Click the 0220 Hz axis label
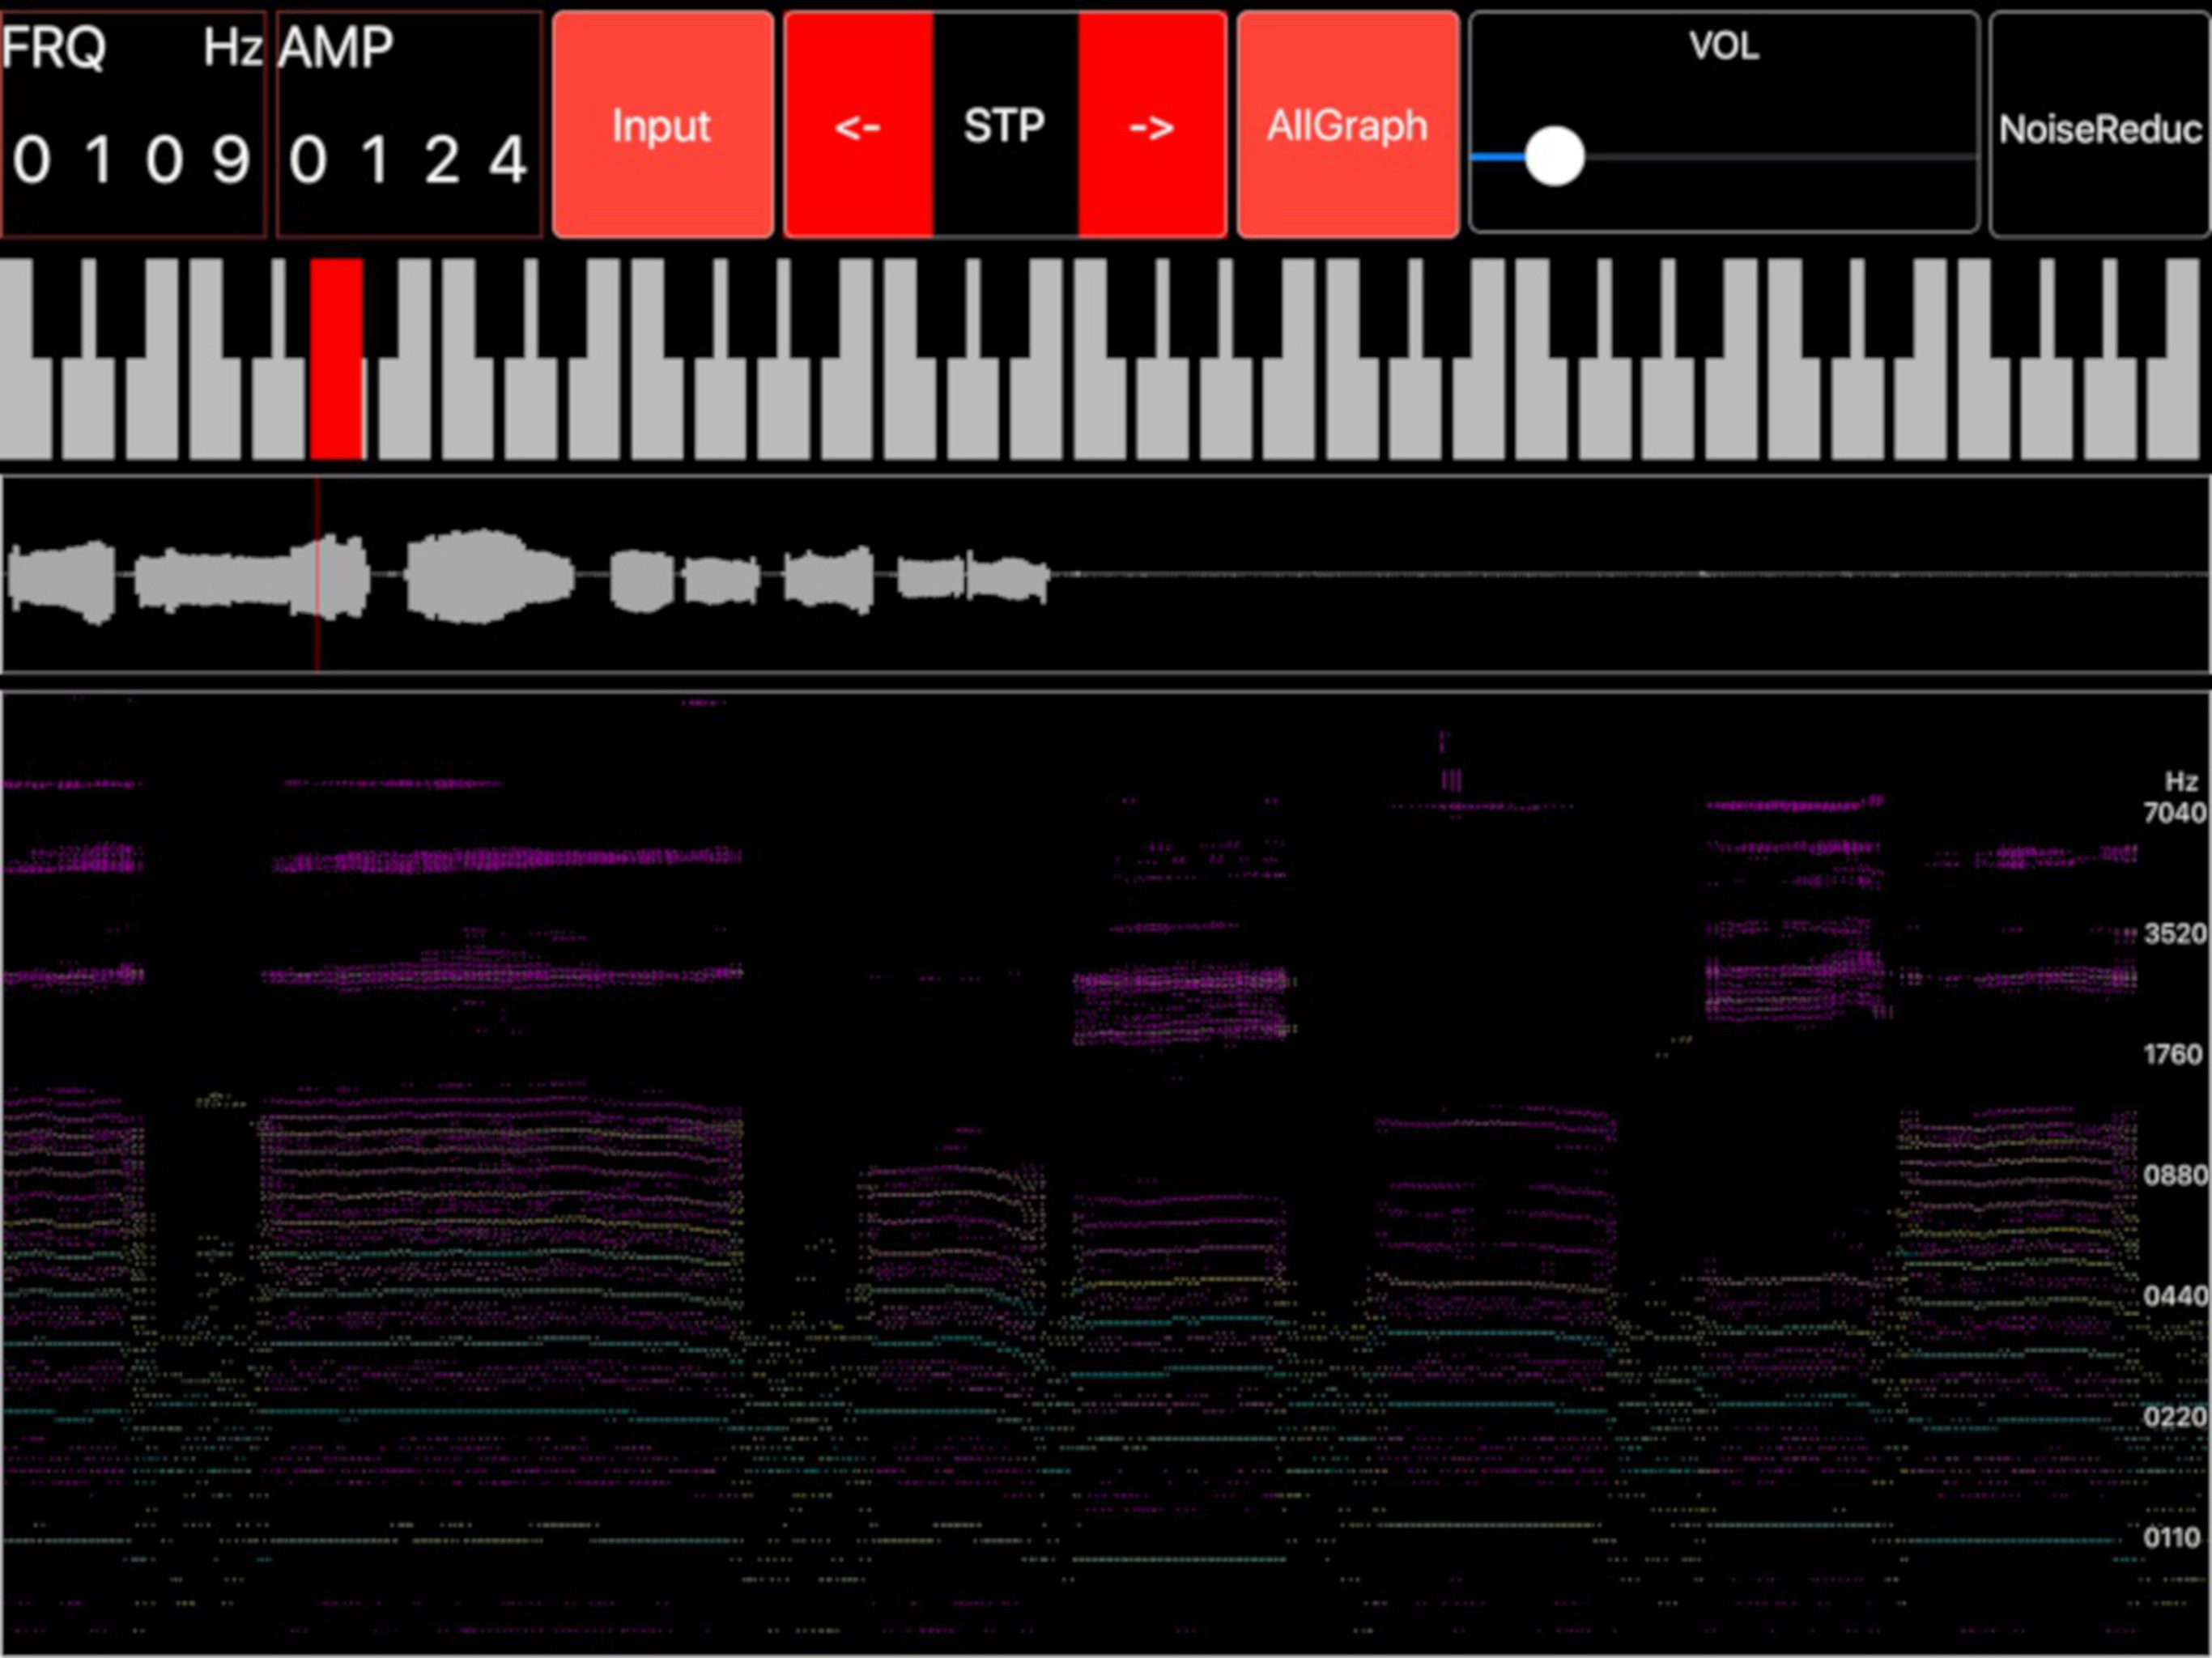The width and height of the screenshot is (2212, 1658). click(x=2174, y=1417)
